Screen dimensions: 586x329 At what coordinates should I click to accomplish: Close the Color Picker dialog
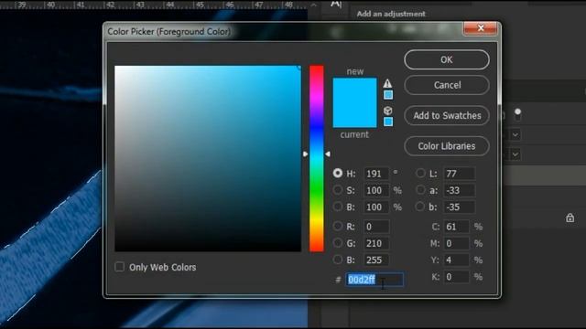click(x=480, y=28)
